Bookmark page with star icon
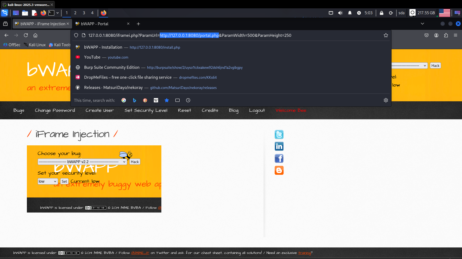 pyautogui.click(x=386, y=35)
